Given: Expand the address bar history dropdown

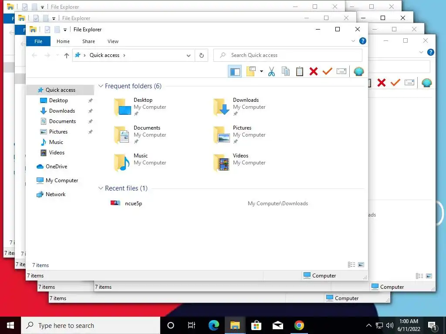Looking at the screenshot, I should 188,55.
